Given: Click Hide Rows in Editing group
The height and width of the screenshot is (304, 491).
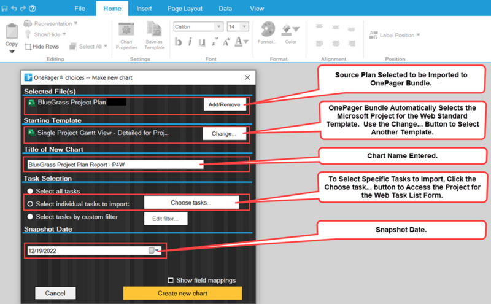Looking at the screenshot, I should click(x=42, y=47).
